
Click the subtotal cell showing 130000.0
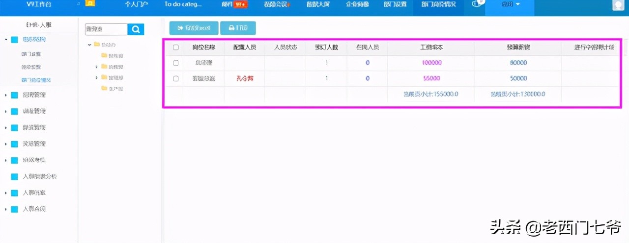click(x=518, y=94)
